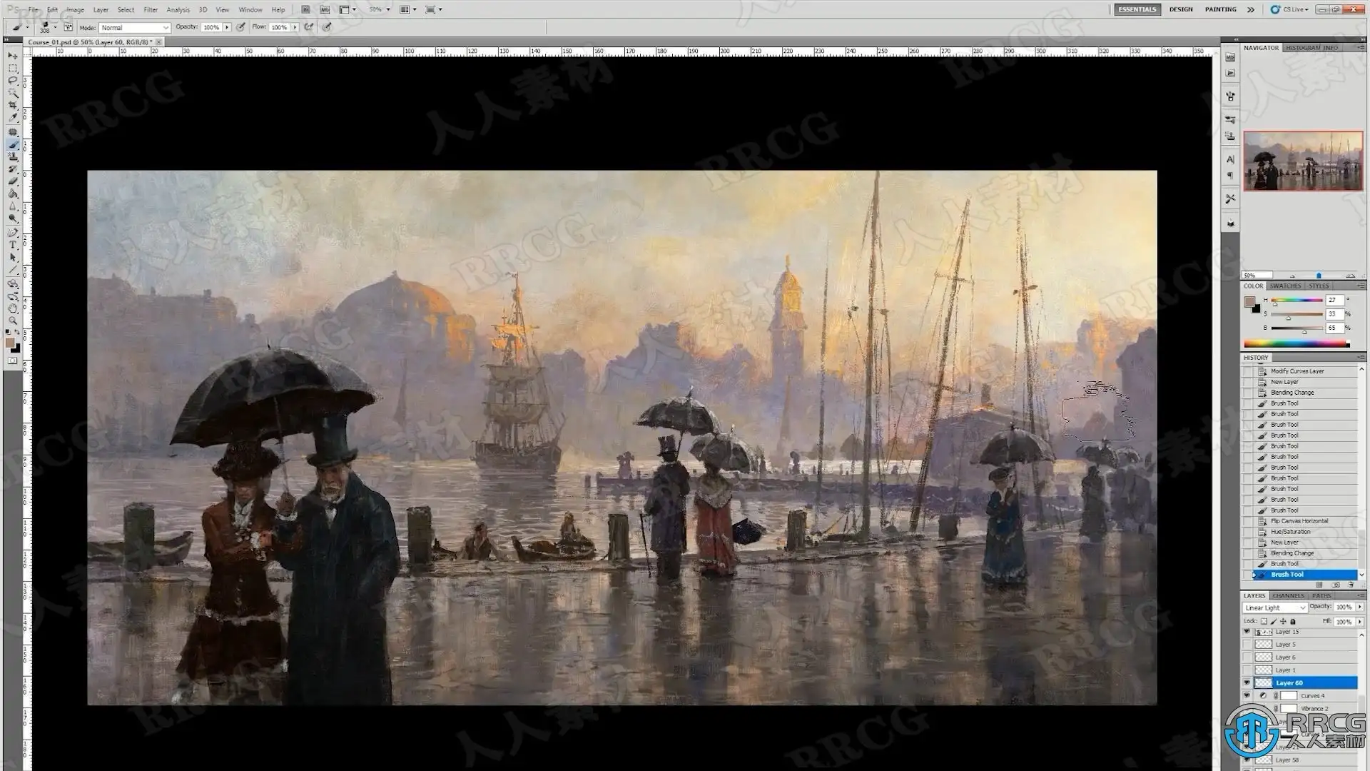Toggle visibility of Curves 4 layer
The height and width of the screenshot is (771, 1370).
1247,695
